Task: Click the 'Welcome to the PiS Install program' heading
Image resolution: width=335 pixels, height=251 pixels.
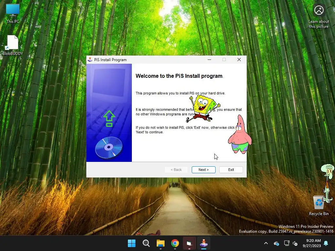Action: pos(179,76)
